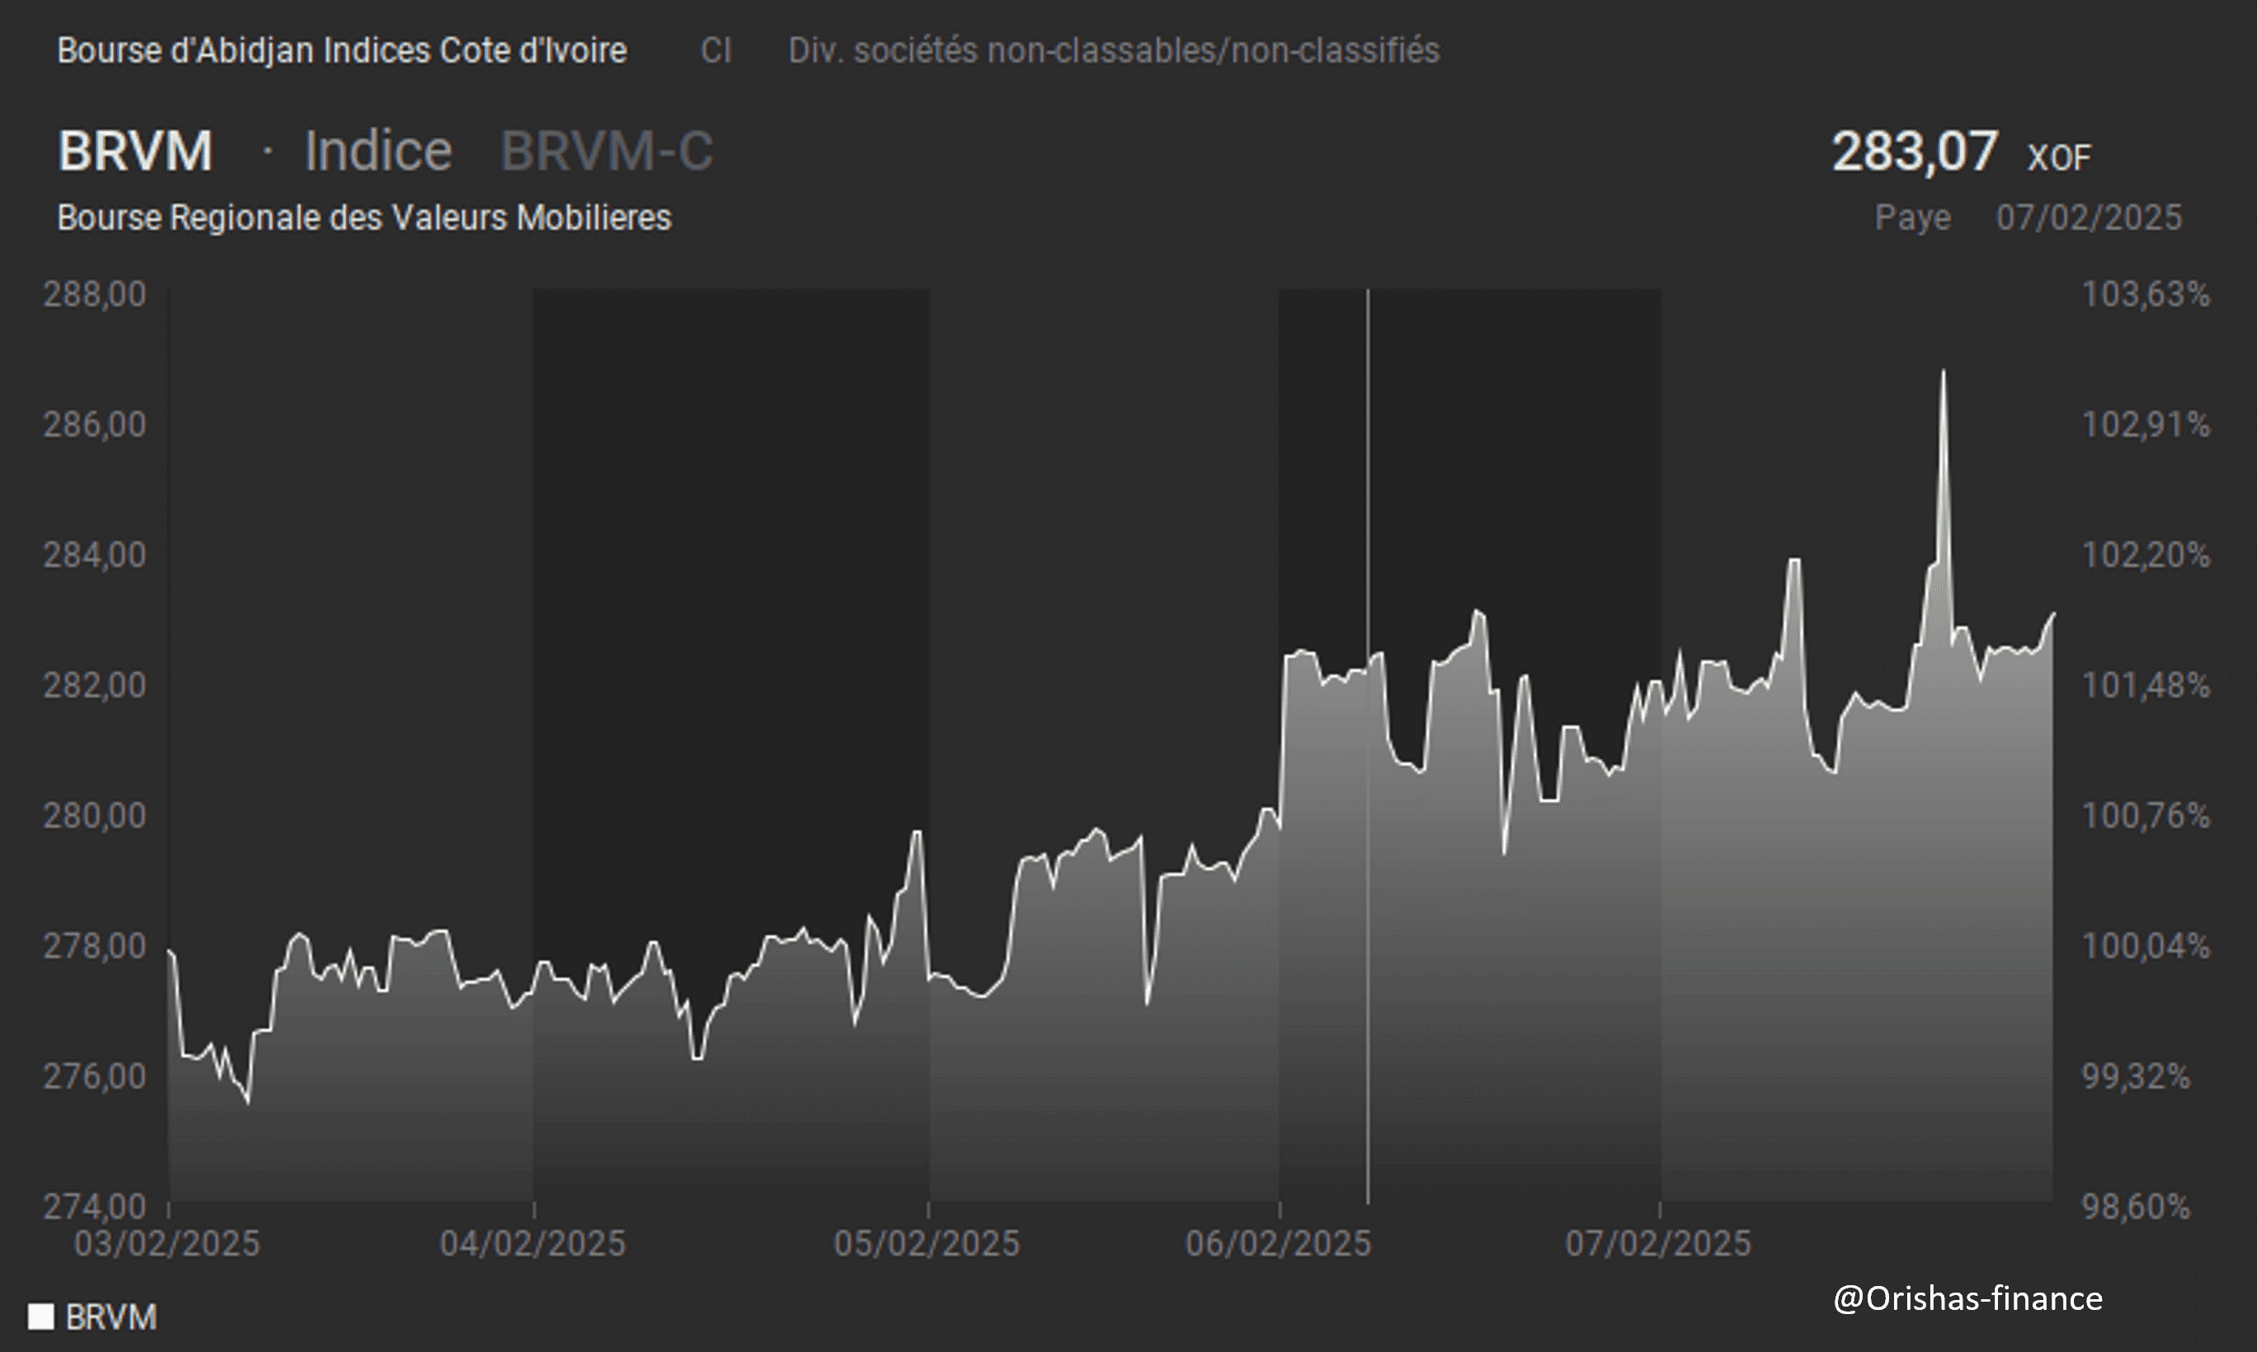Click the BRVM legend label
The image size is (2257, 1352).
[x=111, y=1317]
